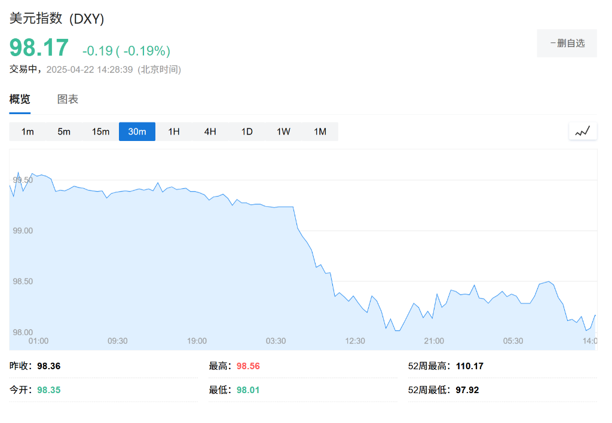Toggle the chart display mode icon near timeframes
The image size is (612, 423).
583,131
